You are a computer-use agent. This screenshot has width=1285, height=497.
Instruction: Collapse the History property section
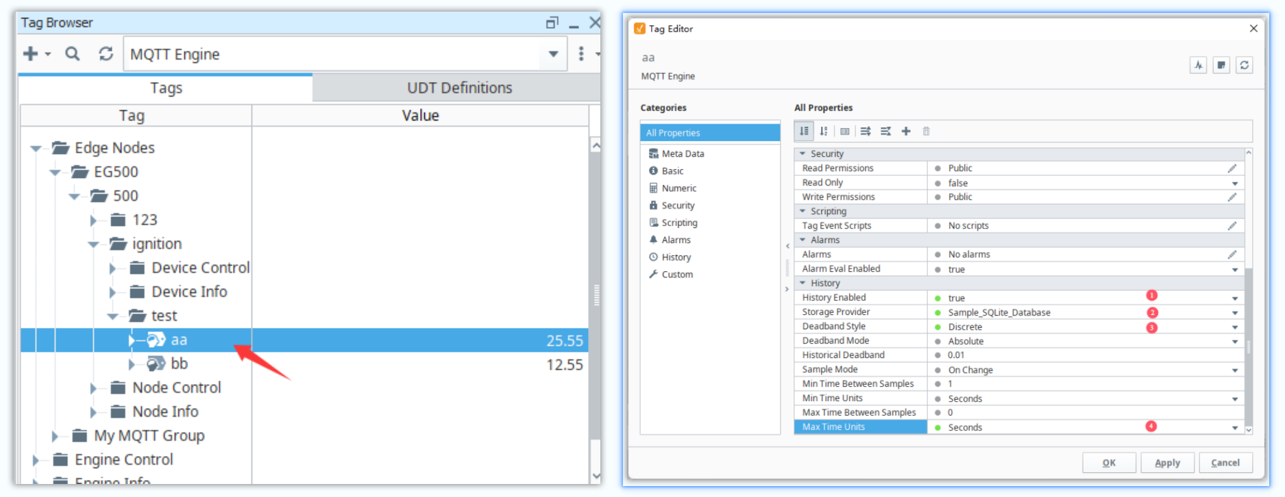point(803,283)
